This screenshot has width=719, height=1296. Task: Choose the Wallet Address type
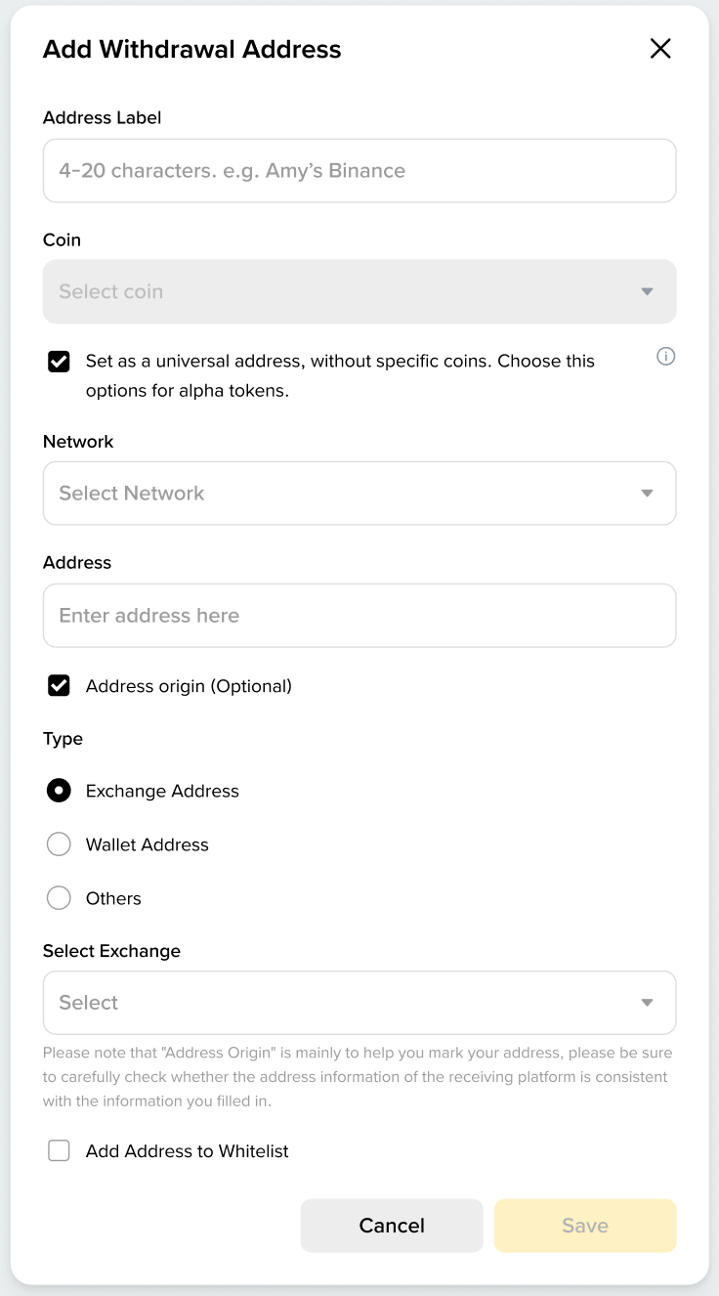click(x=60, y=844)
